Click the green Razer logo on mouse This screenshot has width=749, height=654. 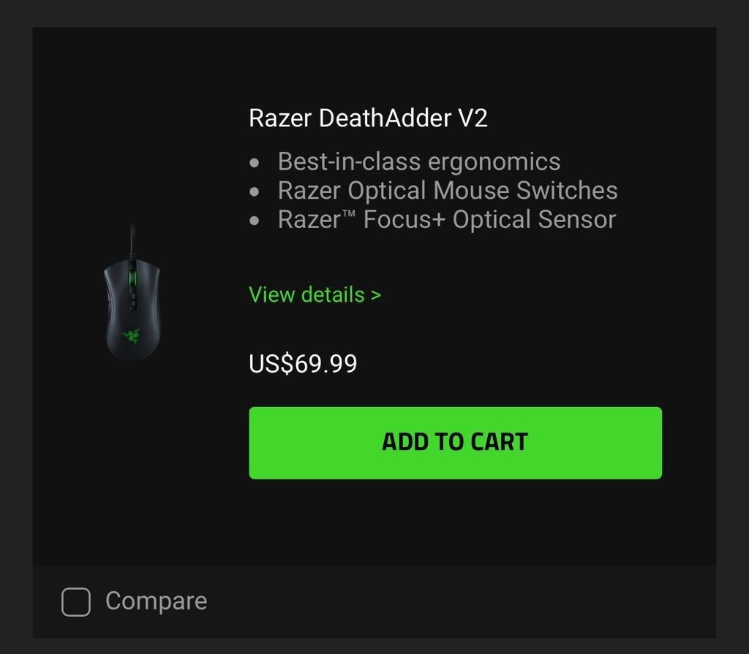tap(132, 335)
